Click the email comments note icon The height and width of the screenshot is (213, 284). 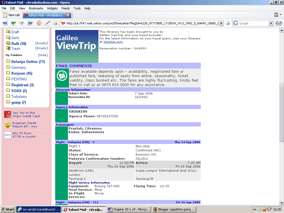coord(62,76)
